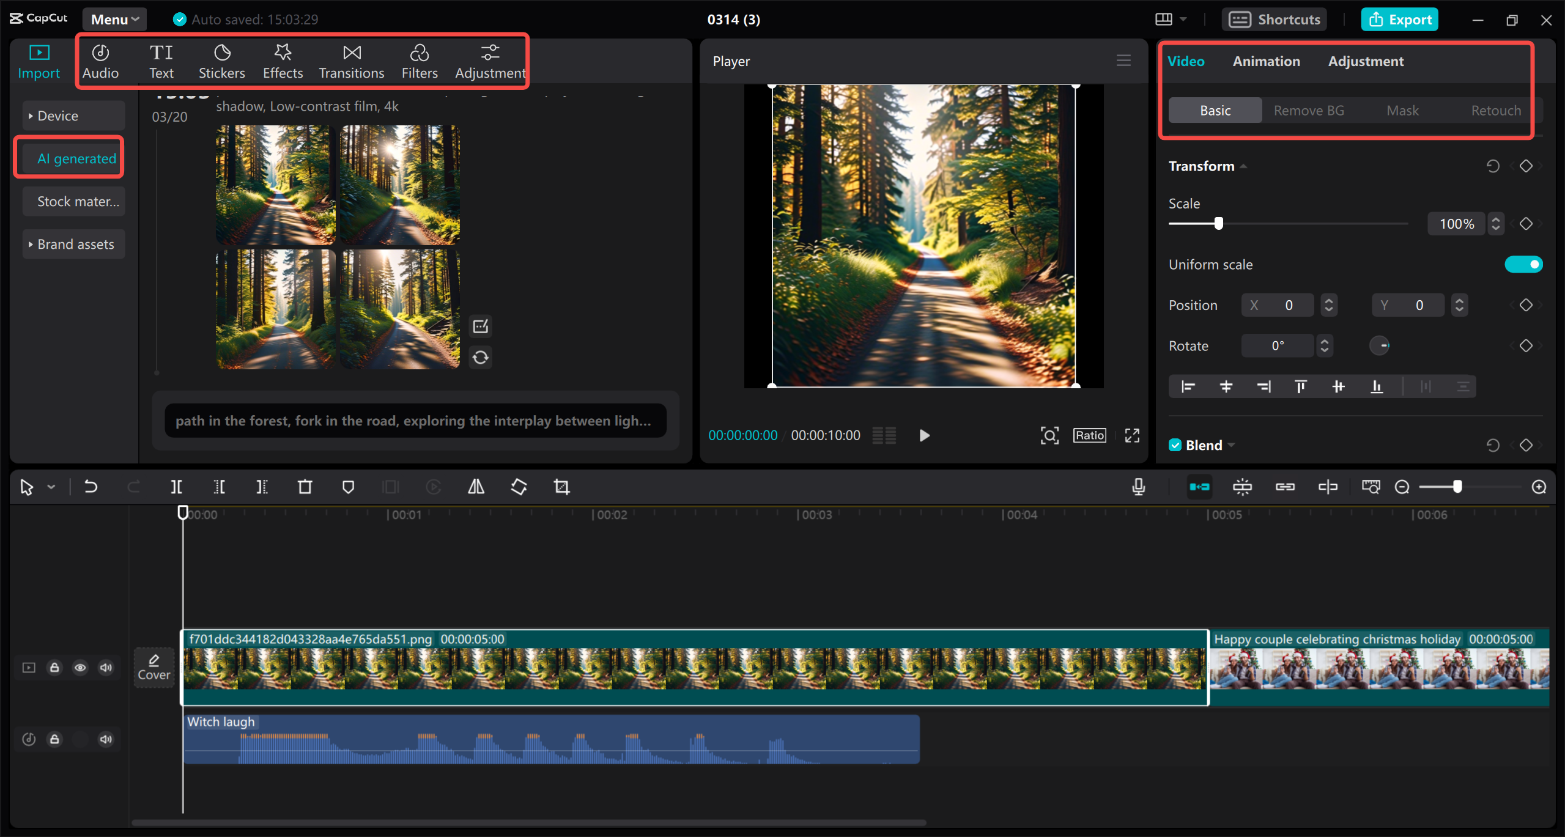Screen dimensions: 1565x837
Task: Open the Menu dropdown
Action: coord(114,19)
